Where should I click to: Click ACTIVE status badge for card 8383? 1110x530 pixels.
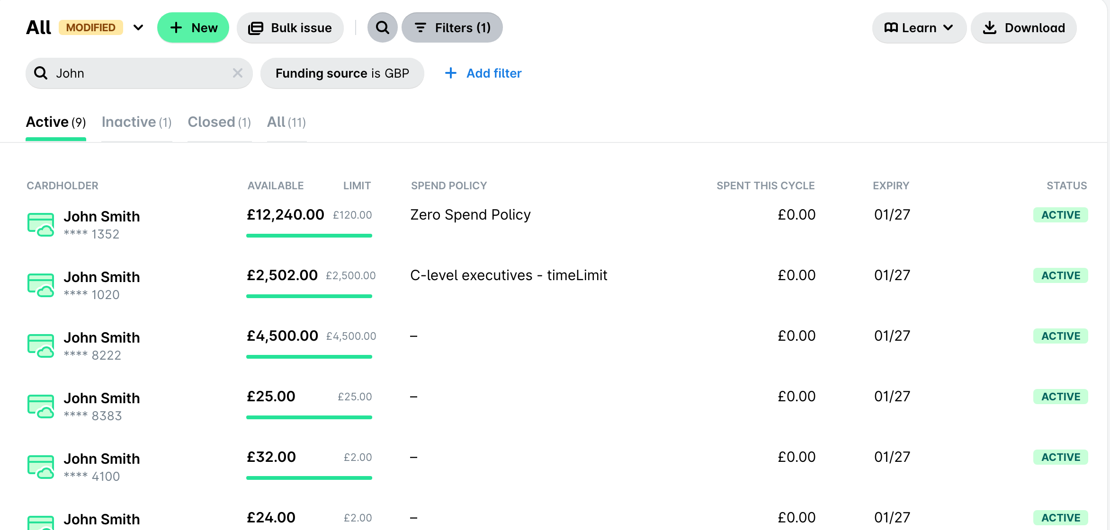pyautogui.click(x=1060, y=397)
